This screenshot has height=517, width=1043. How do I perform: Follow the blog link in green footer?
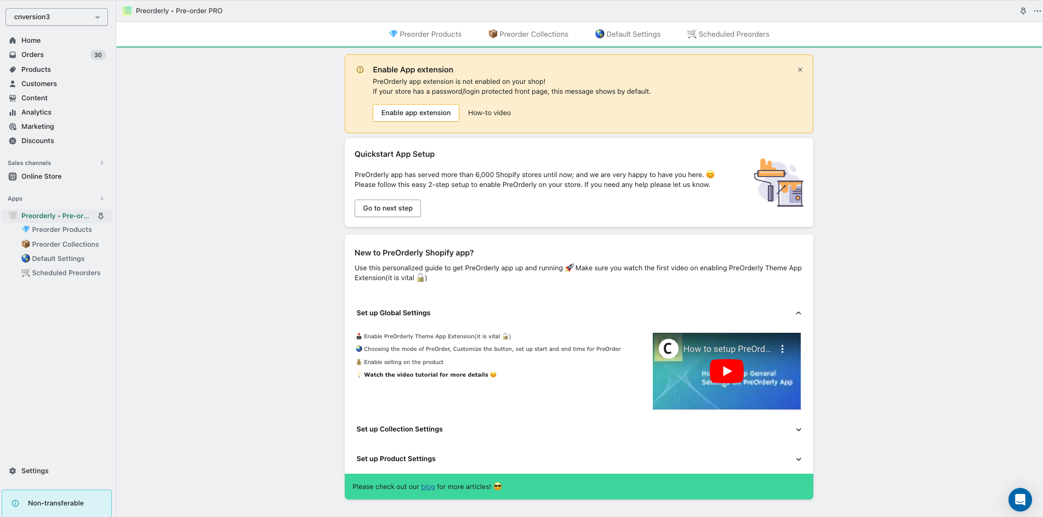tap(428, 487)
